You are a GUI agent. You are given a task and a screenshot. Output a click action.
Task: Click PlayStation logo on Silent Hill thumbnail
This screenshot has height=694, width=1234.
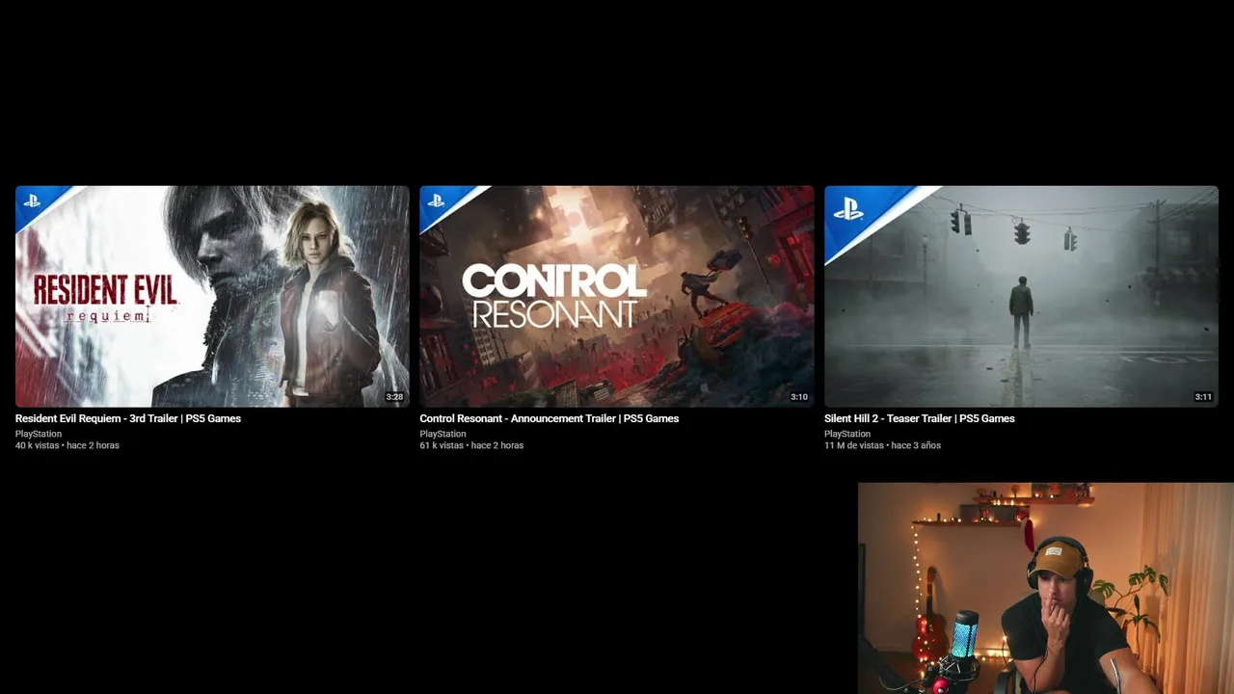[x=848, y=209]
